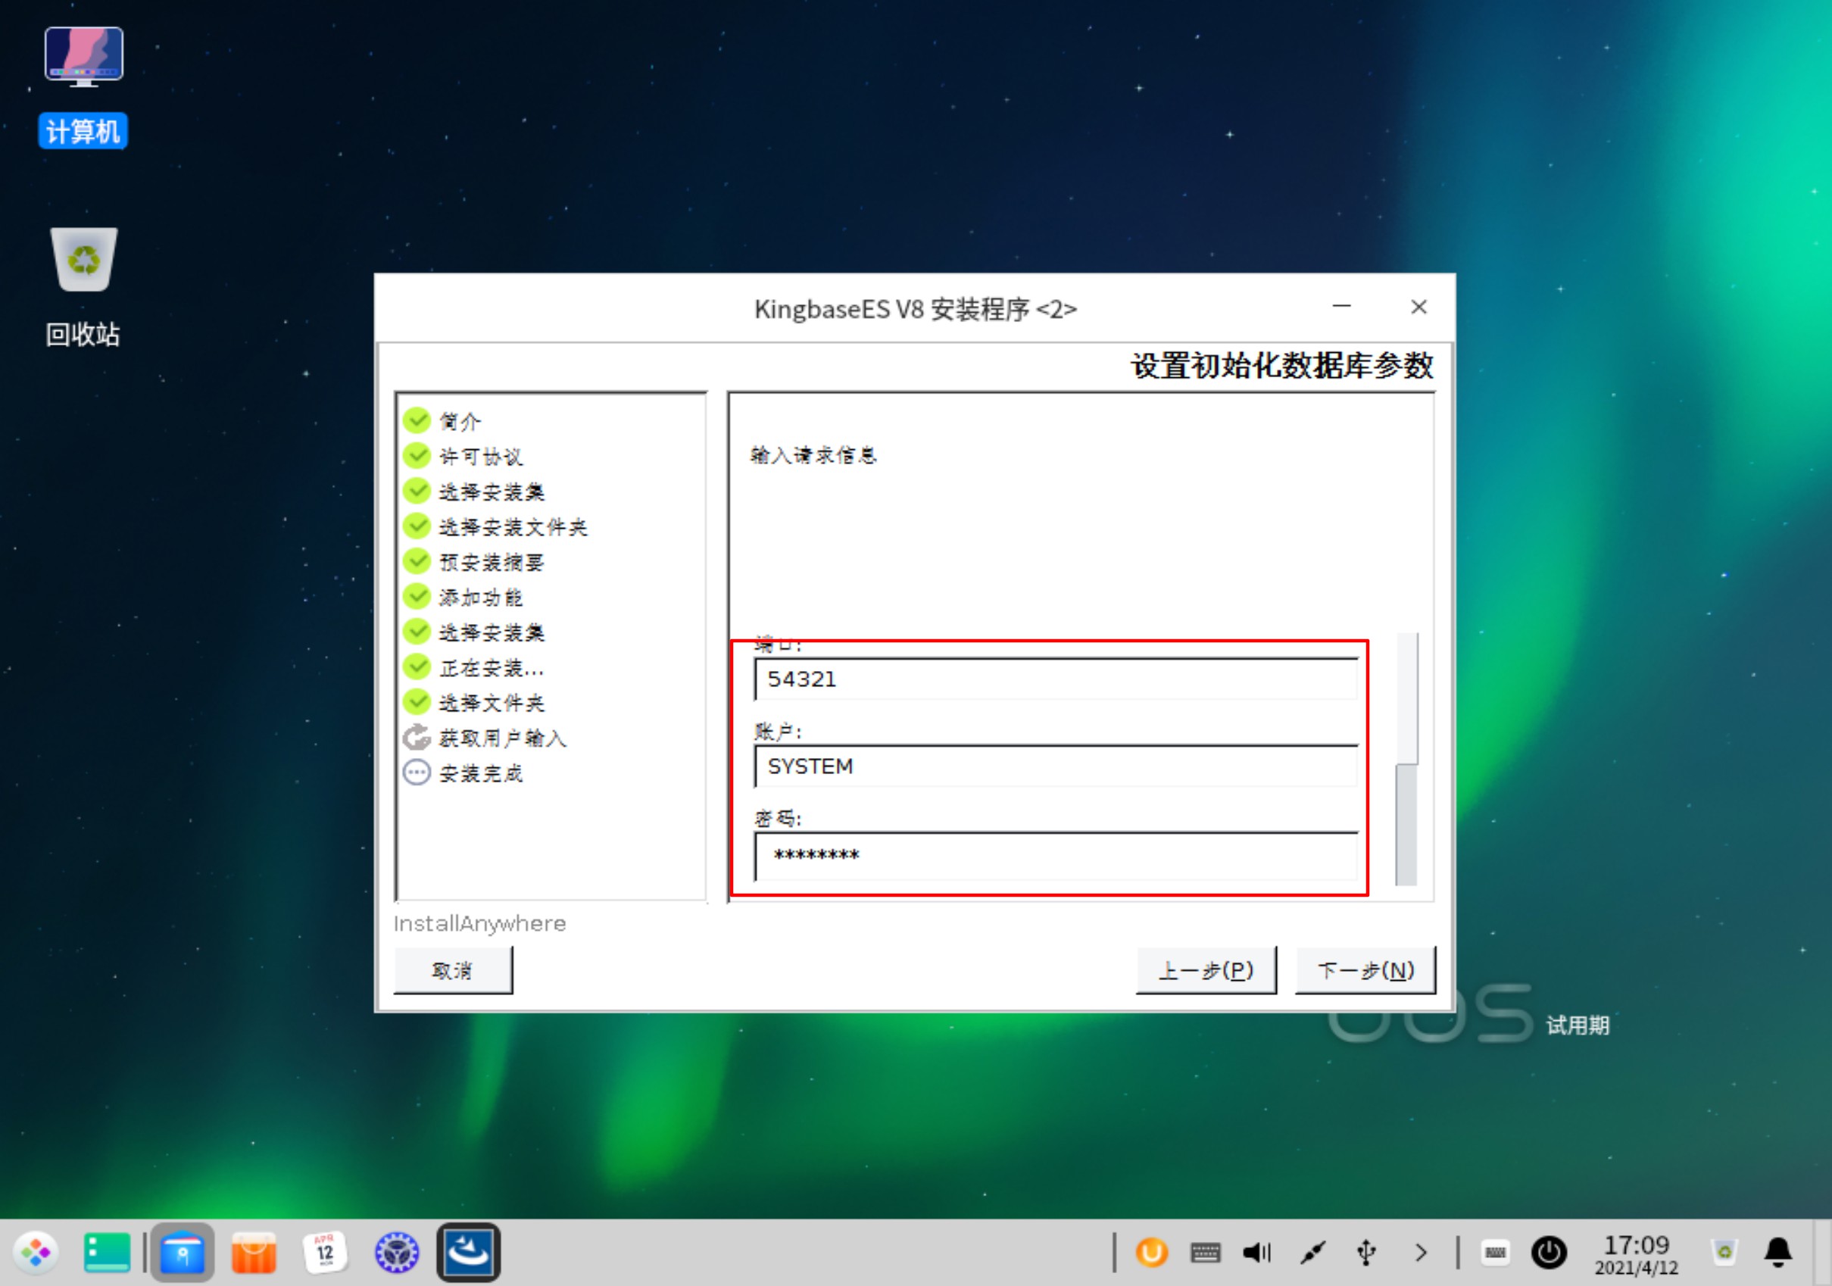Click the USB device tray icon
Image resolution: width=1832 pixels, height=1286 pixels.
click(x=1366, y=1253)
